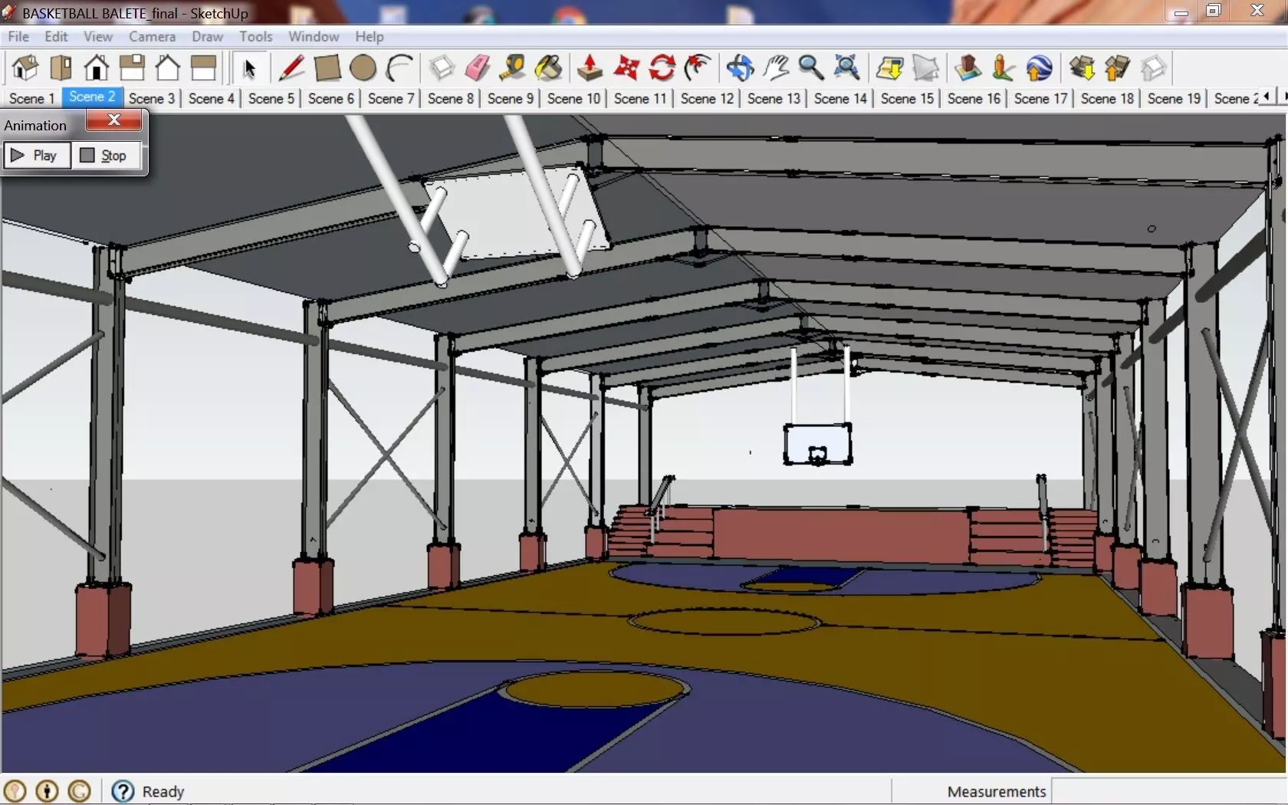The width and height of the screenshot is (1288, 805).
Task: Activate the Orbit tool
Action: pyautogui.click(x=740, y=68)
